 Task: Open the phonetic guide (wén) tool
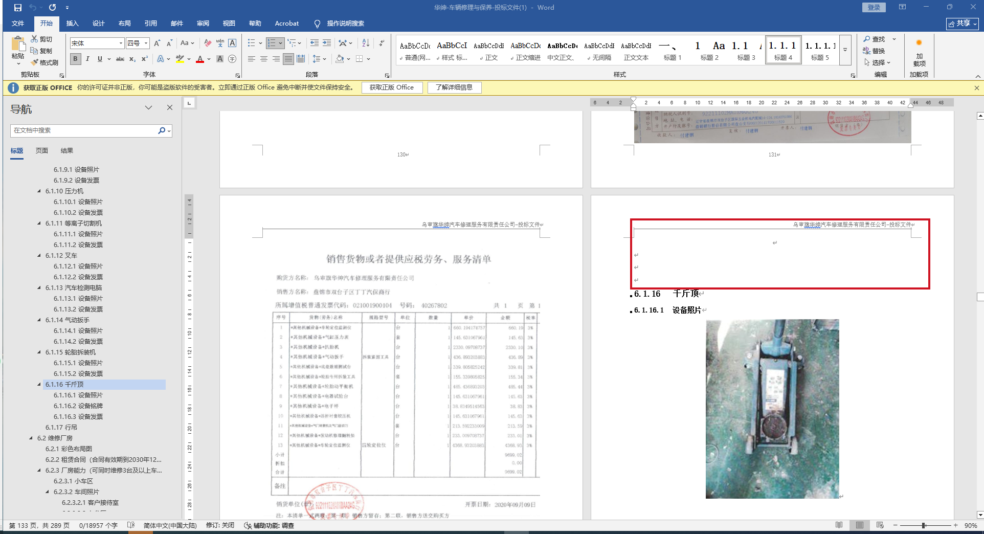coord(220,43)
